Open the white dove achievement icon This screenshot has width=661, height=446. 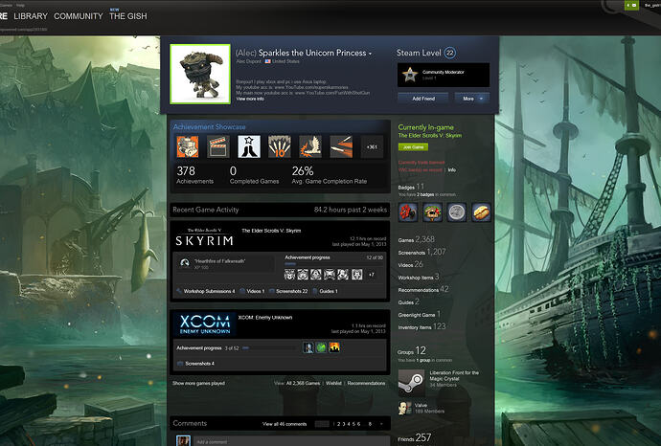310,146
